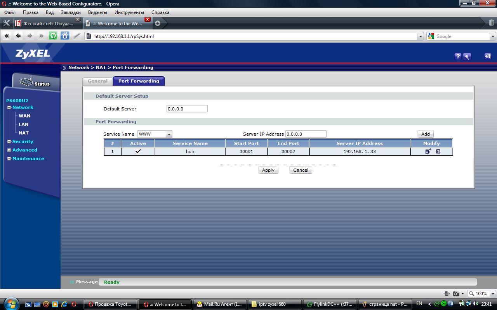Screen dimensions: 497x310
Task: Click the Default Server IP field
Action: [187, 109]
